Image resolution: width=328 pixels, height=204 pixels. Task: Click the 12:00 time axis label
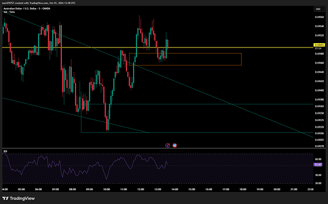pyautogui.click(x=141, y=189)
